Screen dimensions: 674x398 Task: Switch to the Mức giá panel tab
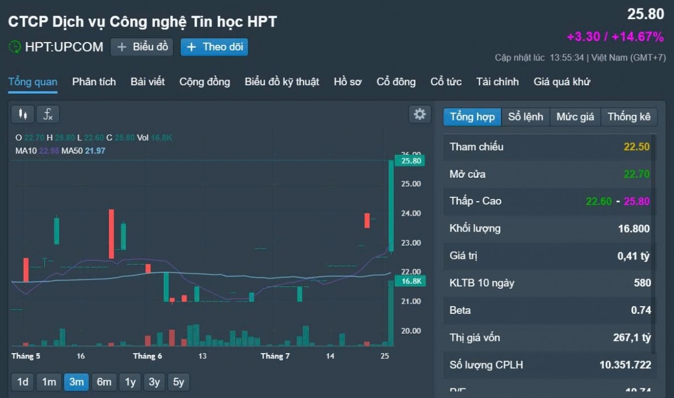pos(575,117)
